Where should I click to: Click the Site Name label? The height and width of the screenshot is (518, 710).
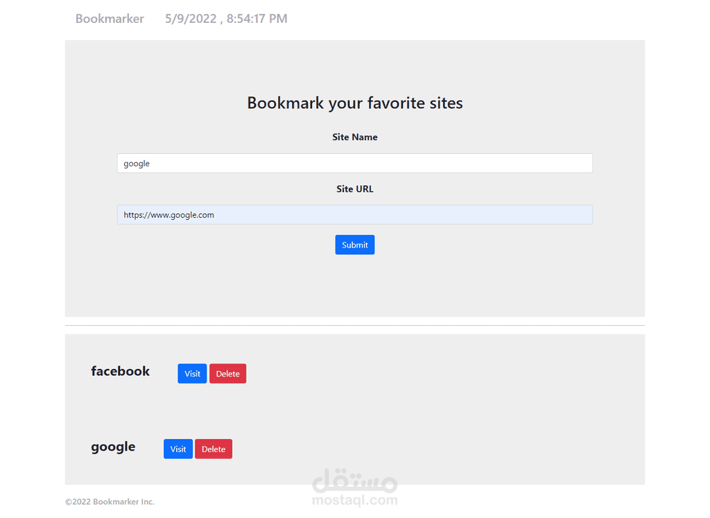[x=354, y=137]
